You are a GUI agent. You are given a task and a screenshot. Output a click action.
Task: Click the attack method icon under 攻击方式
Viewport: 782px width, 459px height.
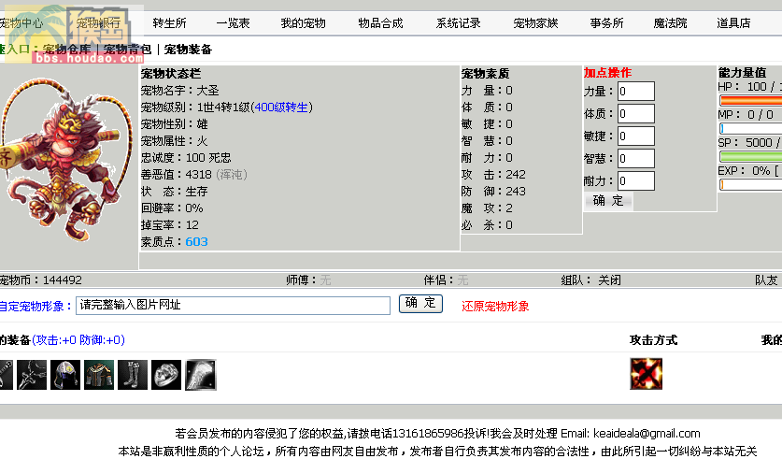click(646, 374)
